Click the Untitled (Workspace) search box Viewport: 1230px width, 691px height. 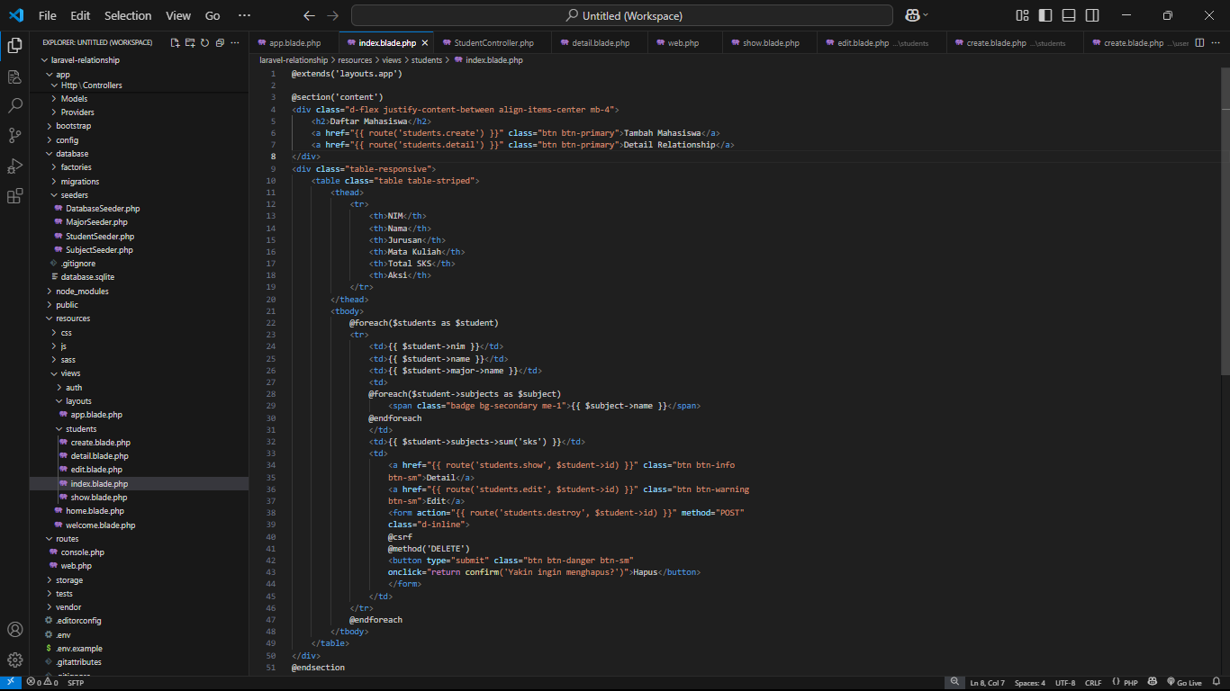622,15
